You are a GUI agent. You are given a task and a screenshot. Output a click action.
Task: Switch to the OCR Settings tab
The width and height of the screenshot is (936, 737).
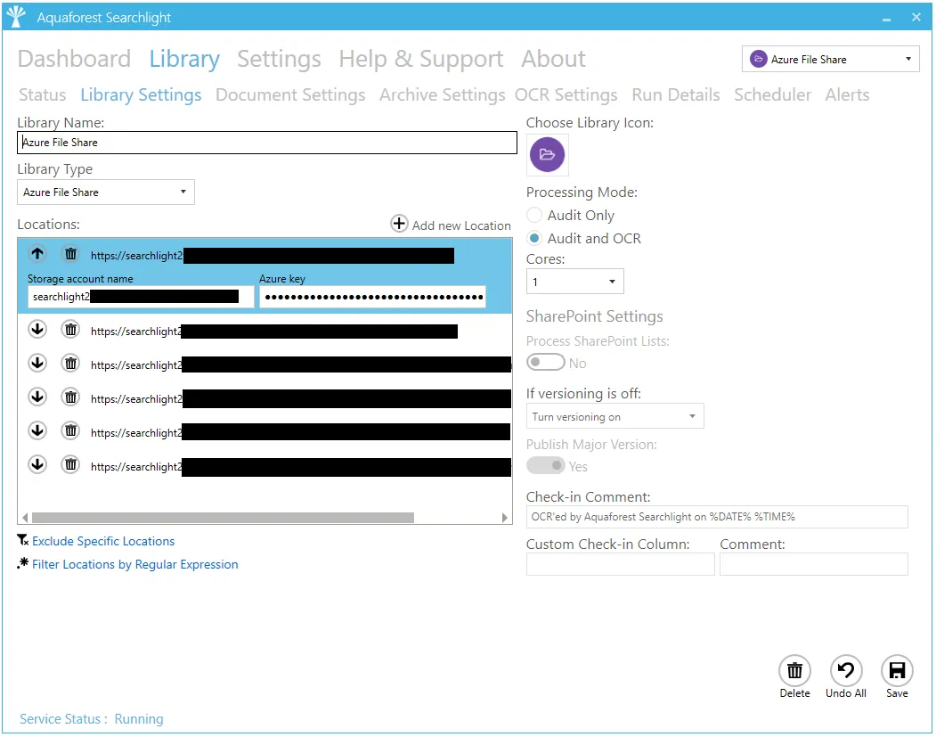coord(566,95)
